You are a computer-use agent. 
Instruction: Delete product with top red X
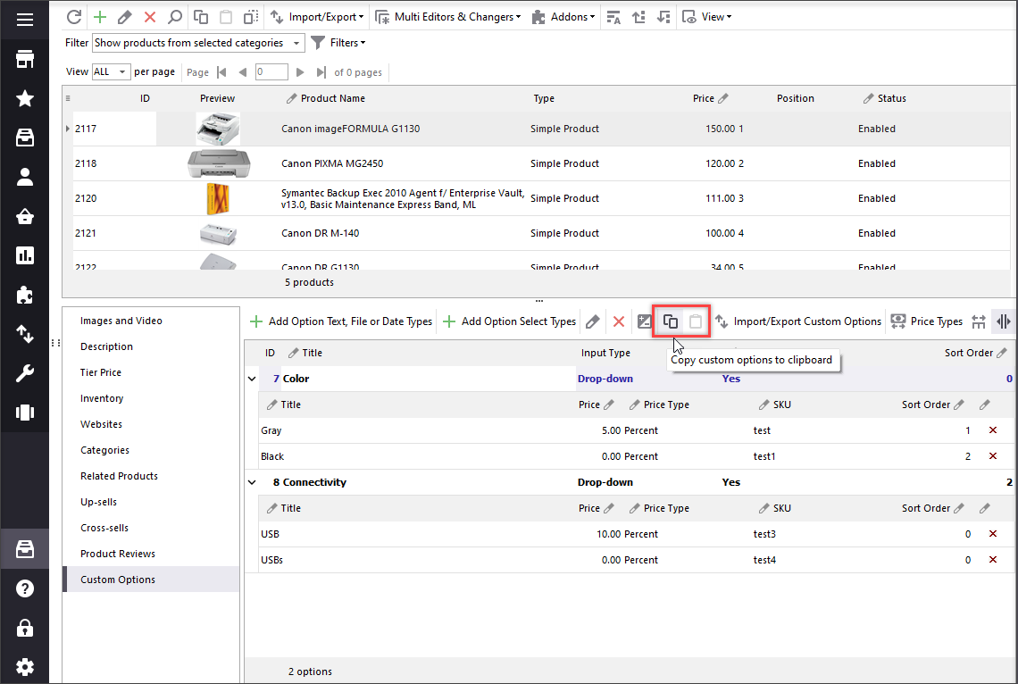tap(150, 17)
